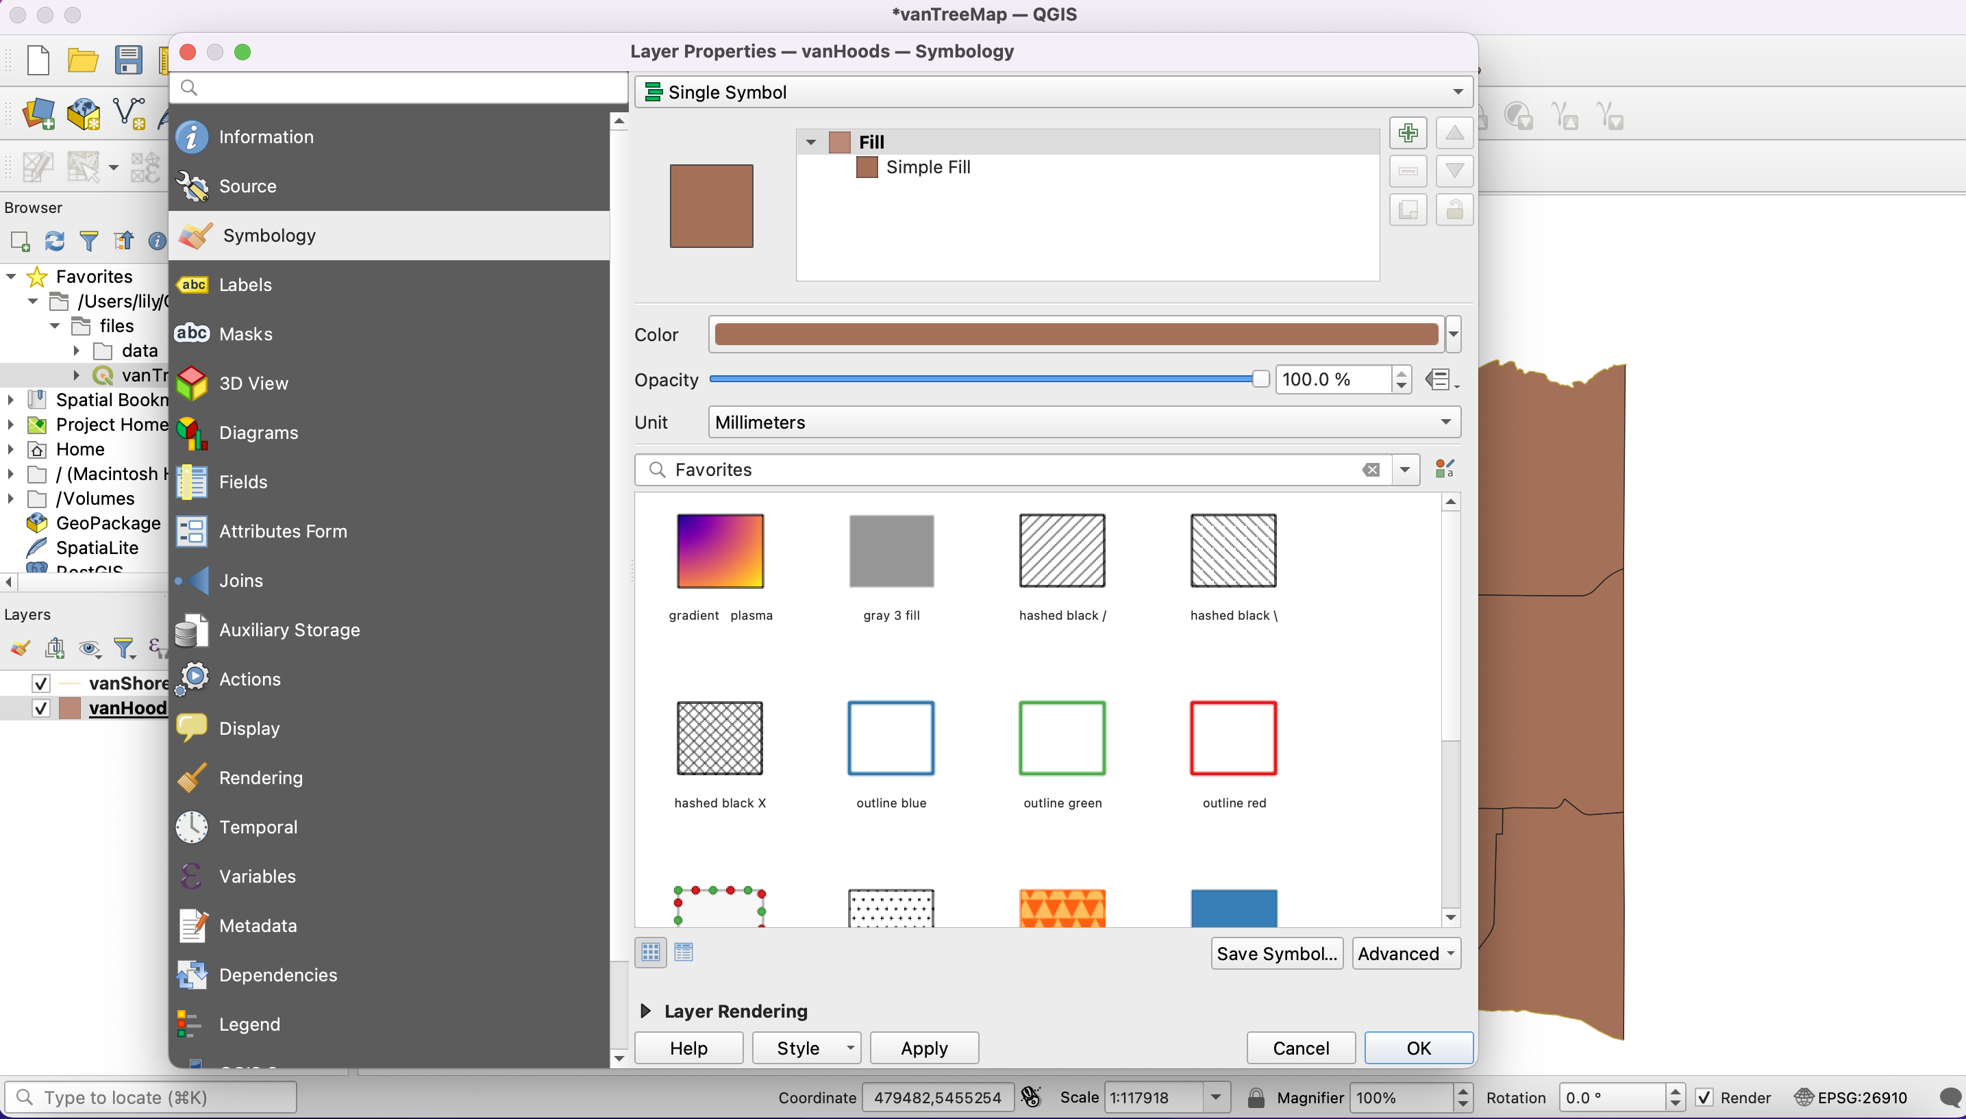Click the brown Color fill bar
The width and height of the screenshot is (1966, 1119).
click(1075, 334)
